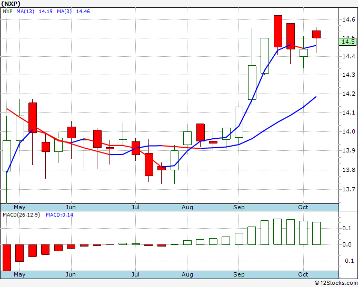This screenshot has height=287, width=358.
Task: Select the green NXP legend label
Action: tap(7, 12)
